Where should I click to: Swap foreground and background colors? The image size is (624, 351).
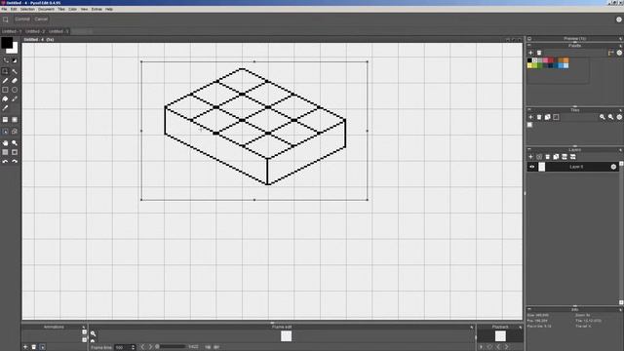(6, 60)
